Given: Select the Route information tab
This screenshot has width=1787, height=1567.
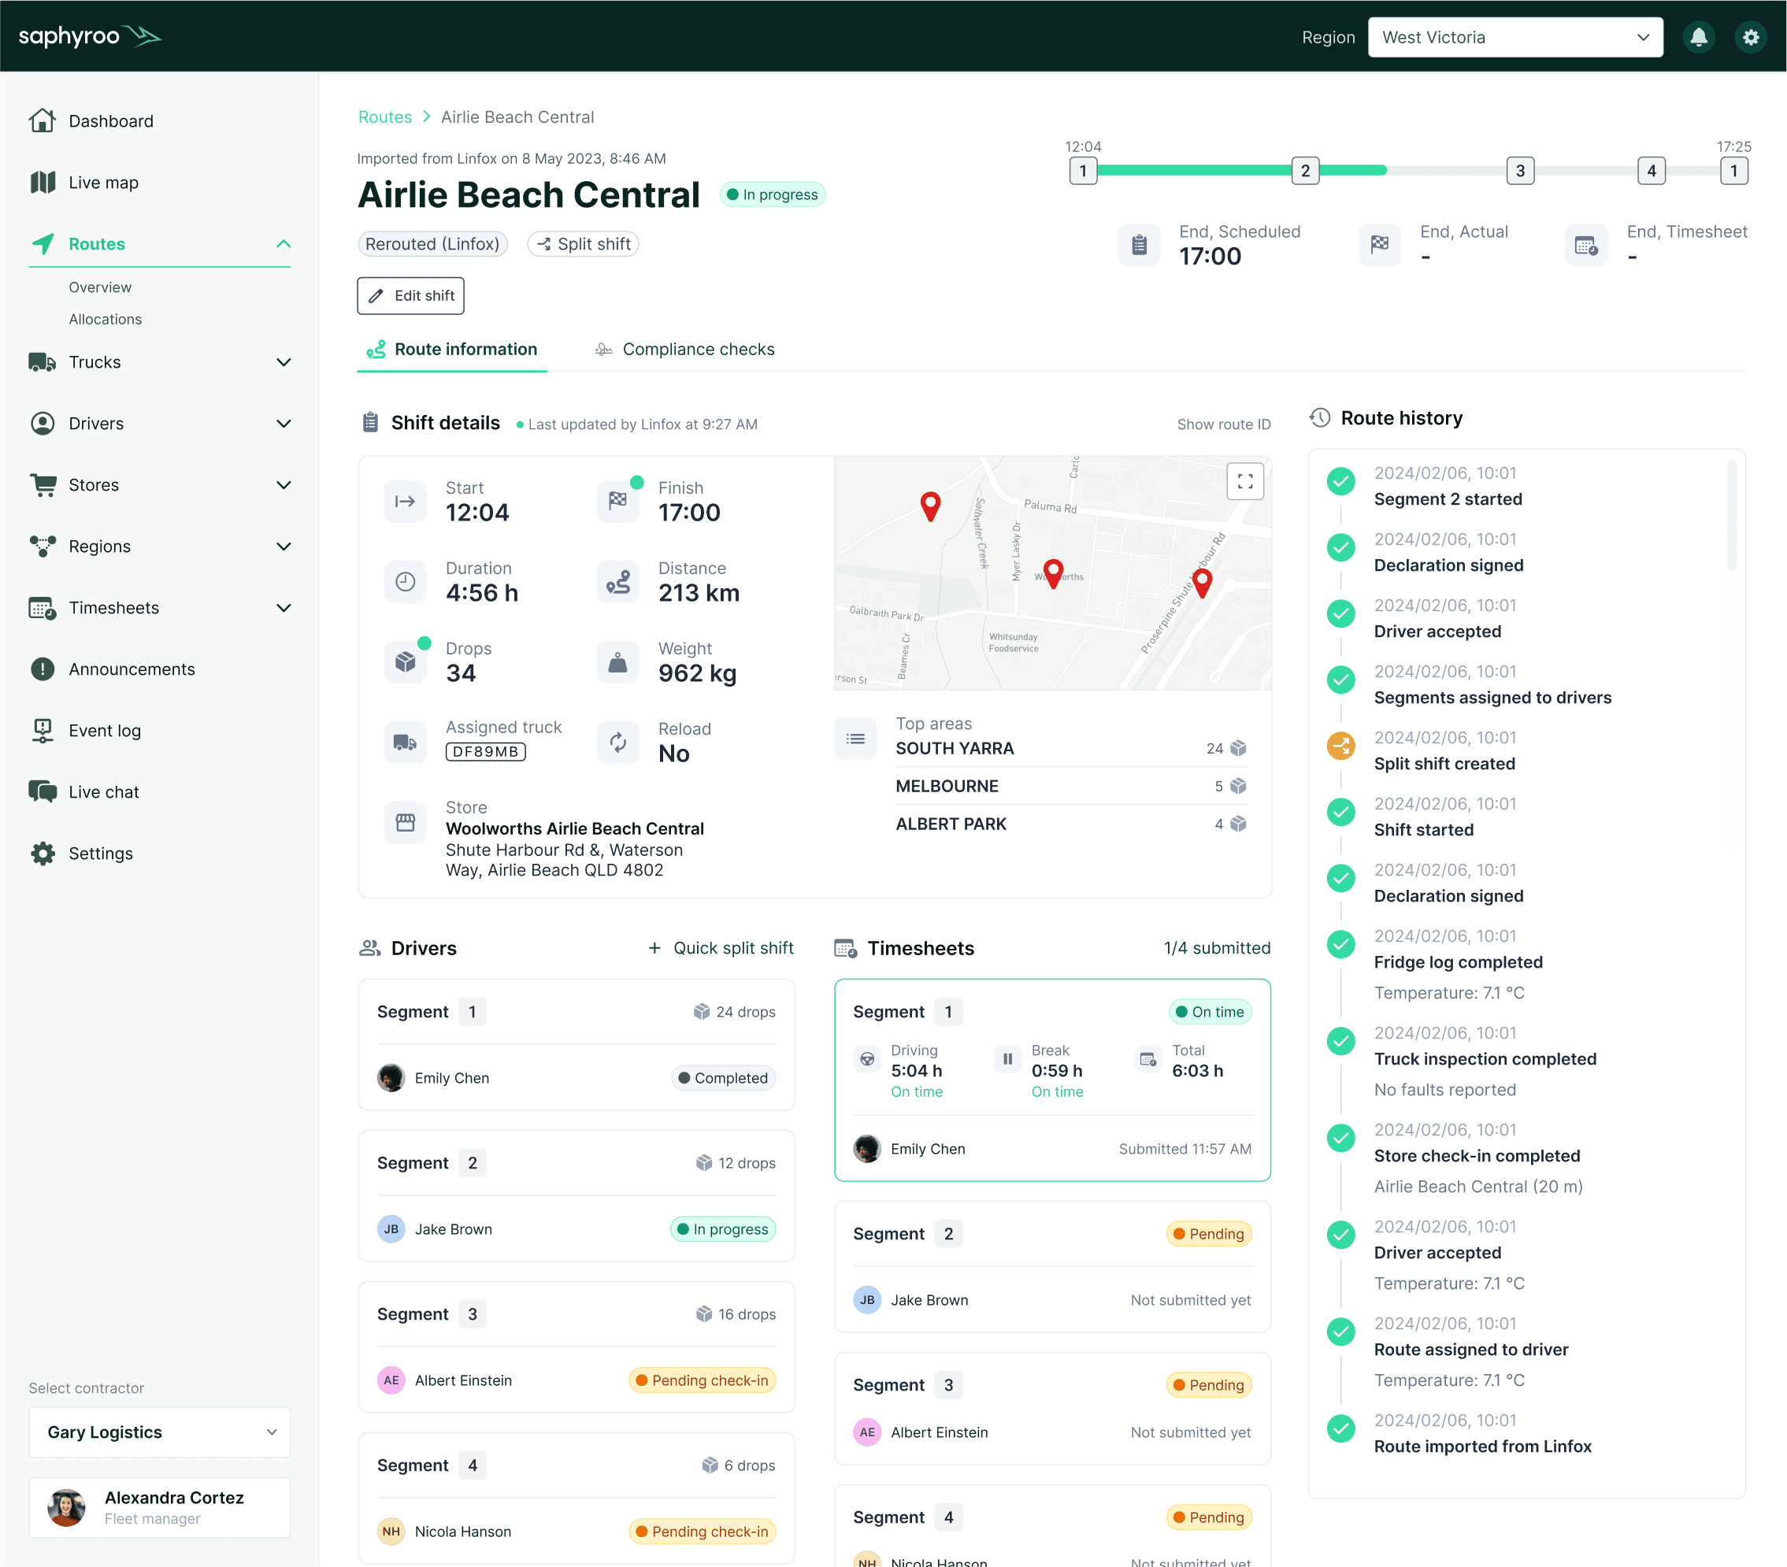Looking at the screenshot, I should (x=451, y=349).
